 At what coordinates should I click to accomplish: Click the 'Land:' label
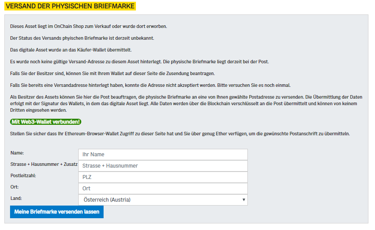[16, 198]
